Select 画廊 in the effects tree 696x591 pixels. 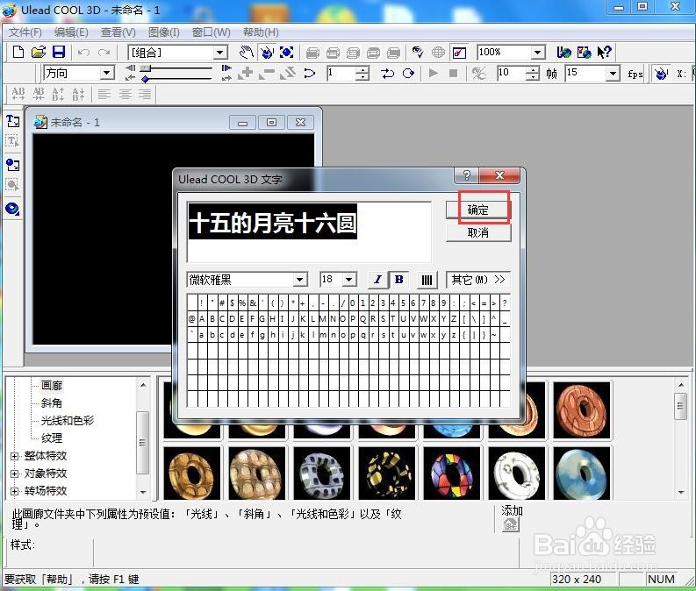52,386
